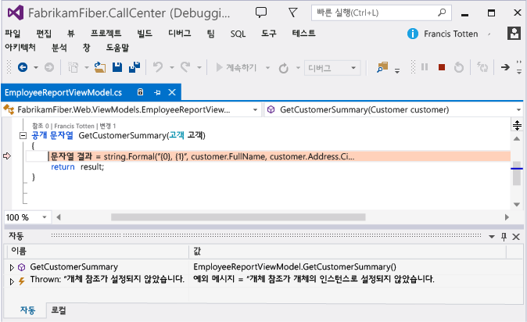The width and height of the screenshot is (527, 322).
Task: Save the current file with disk icon
Action: (x=117, y=67)
